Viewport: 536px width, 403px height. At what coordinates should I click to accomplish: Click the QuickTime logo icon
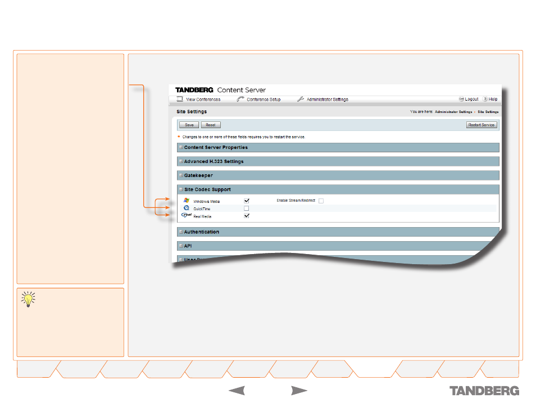(x=187, y=208)
